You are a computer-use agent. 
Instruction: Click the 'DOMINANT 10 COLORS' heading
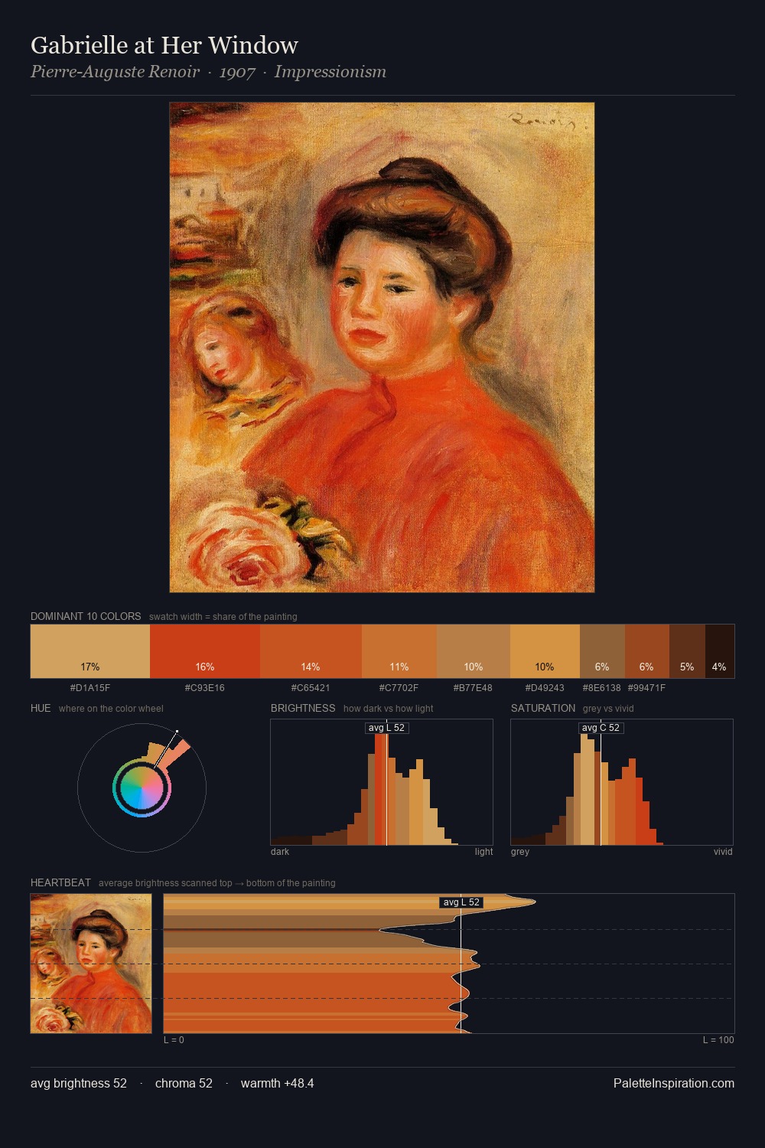click(x=86, y=616)
